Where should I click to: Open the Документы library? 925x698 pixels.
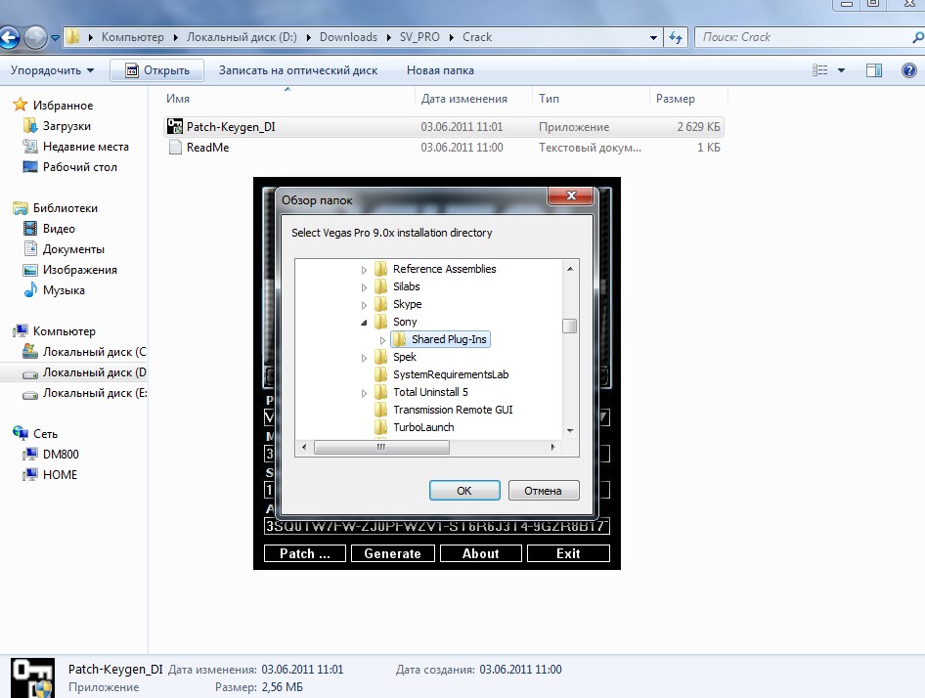click(73, 249)
